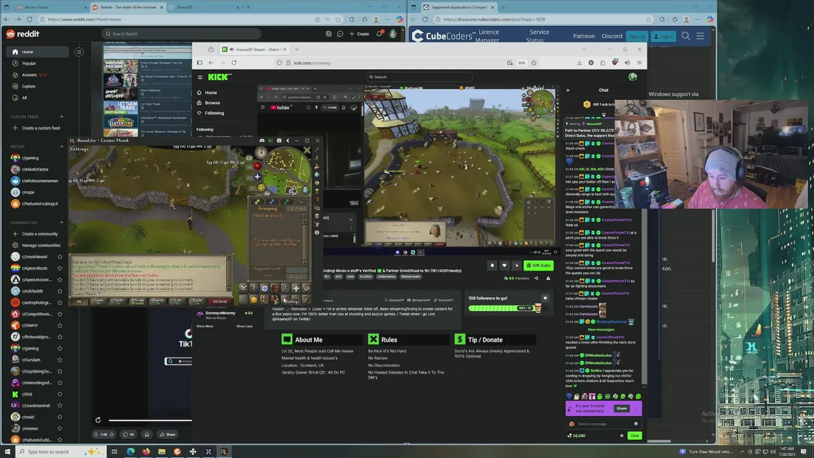Open Task View on the taskbar
The image size is (814, 458).
point(114,452)
